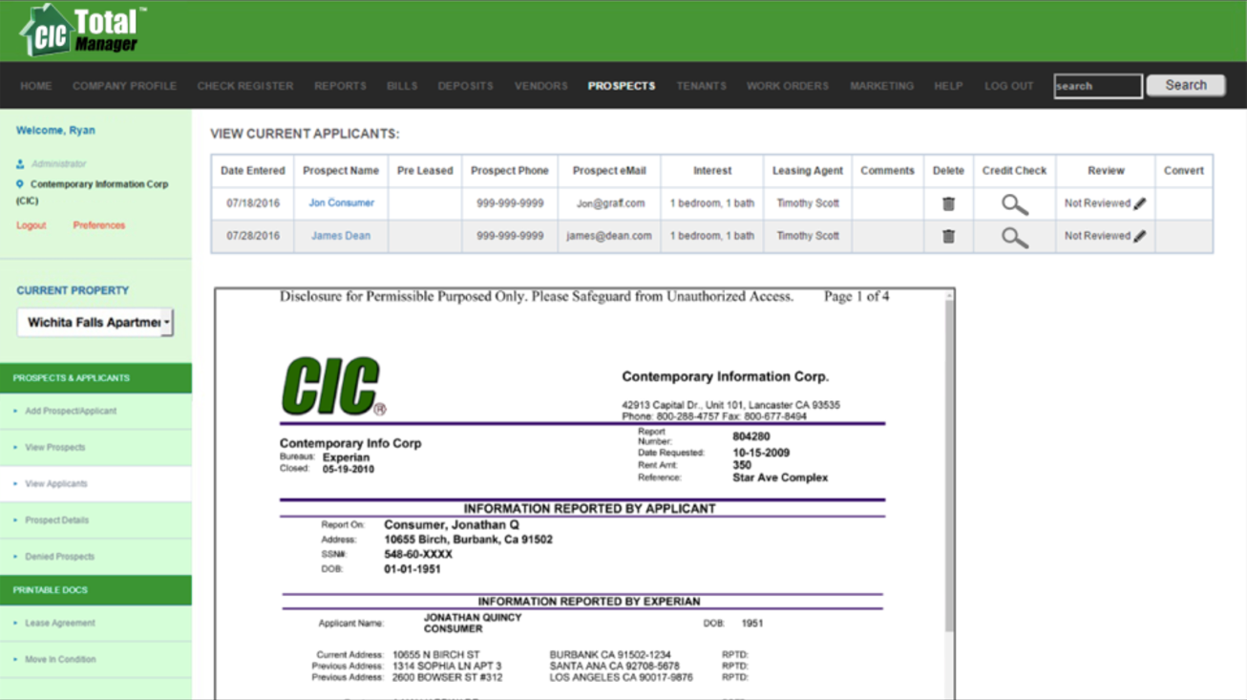Click the 07/18/2016 date cell

252,203
